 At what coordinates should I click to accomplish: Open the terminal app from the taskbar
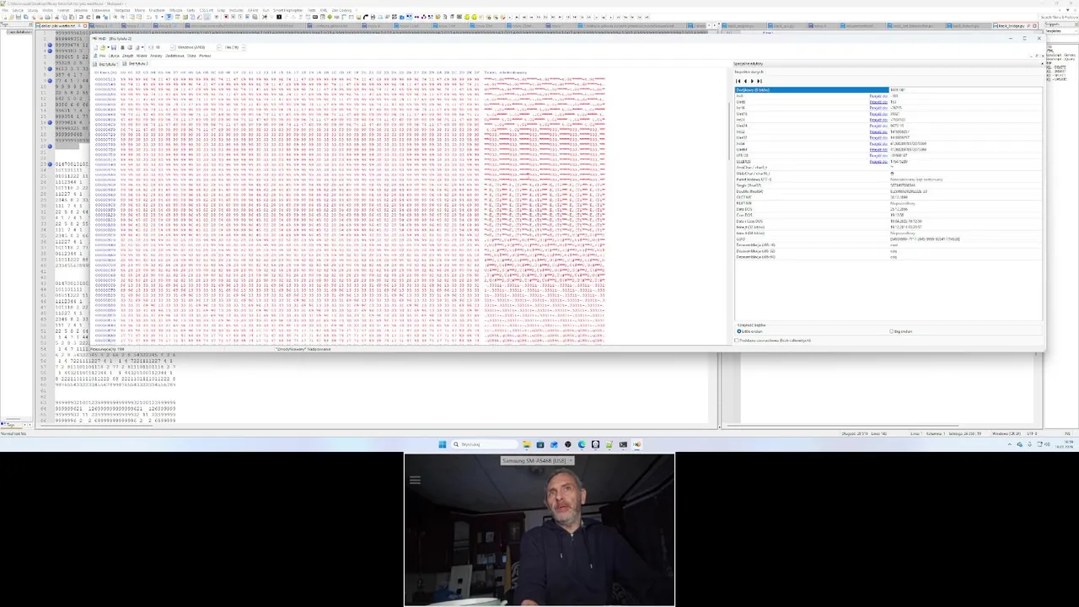(623, 444)
